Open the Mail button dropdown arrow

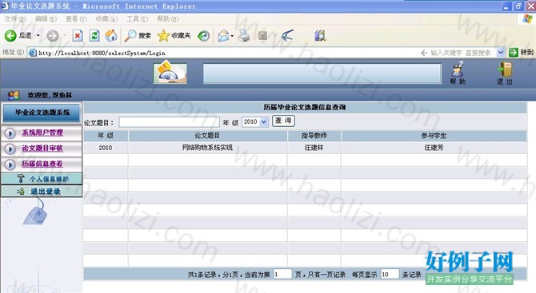coord(232,35)
